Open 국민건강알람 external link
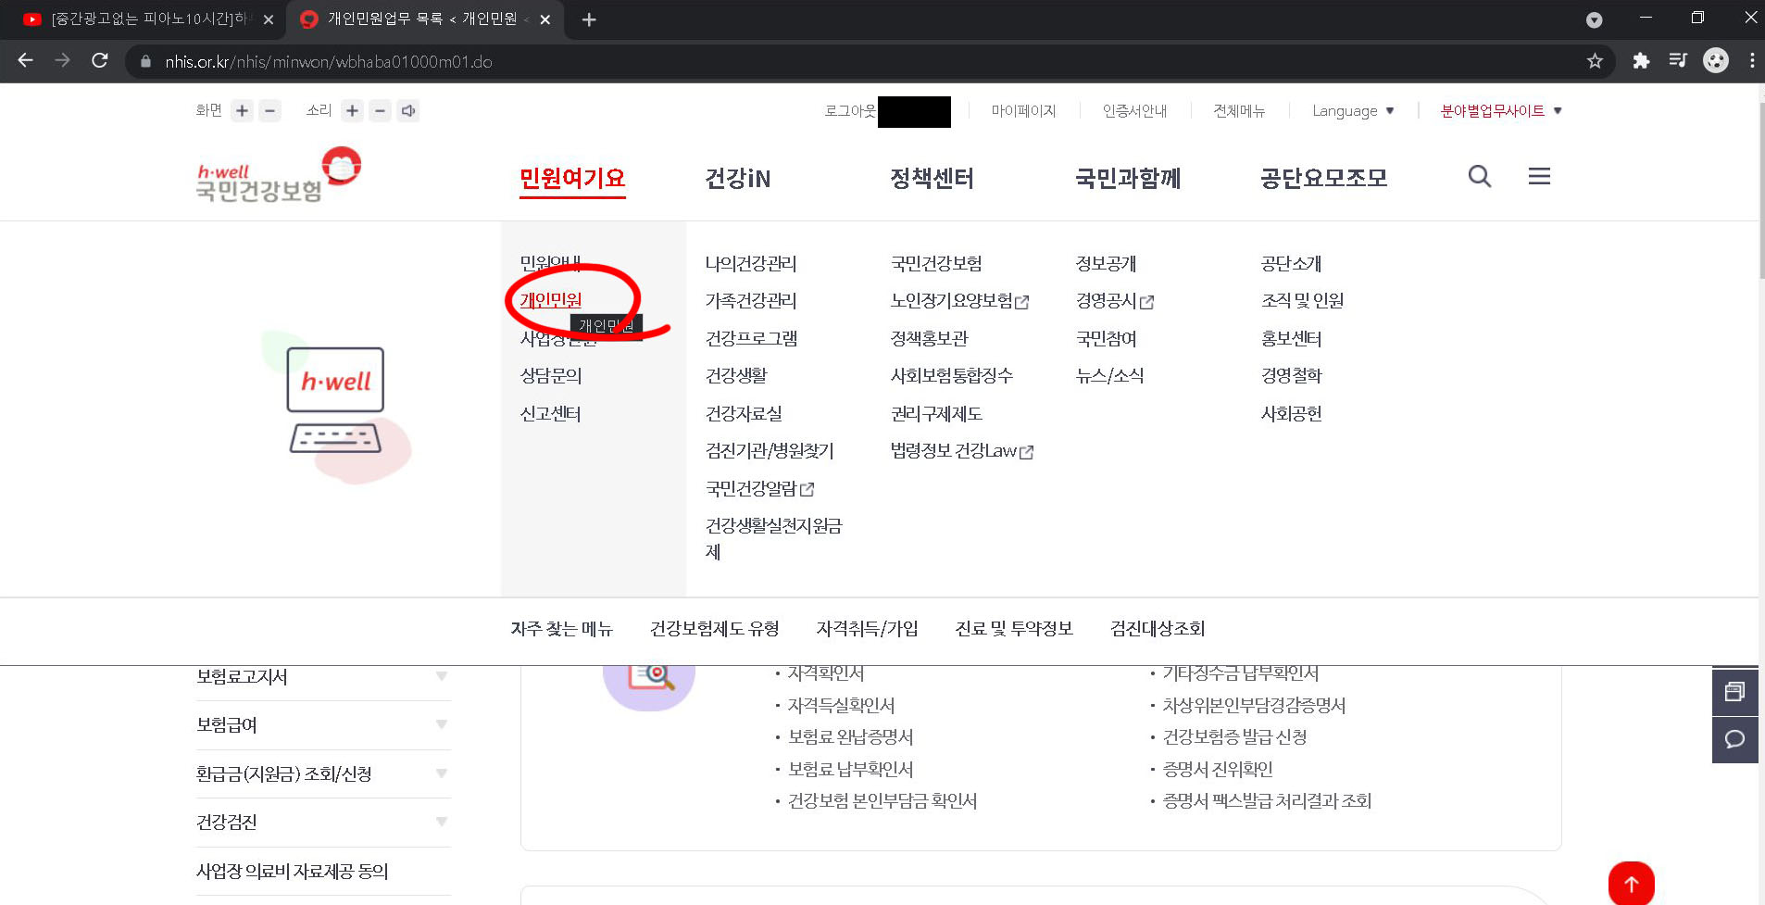Screen dimensions: 1765x905 759,488
